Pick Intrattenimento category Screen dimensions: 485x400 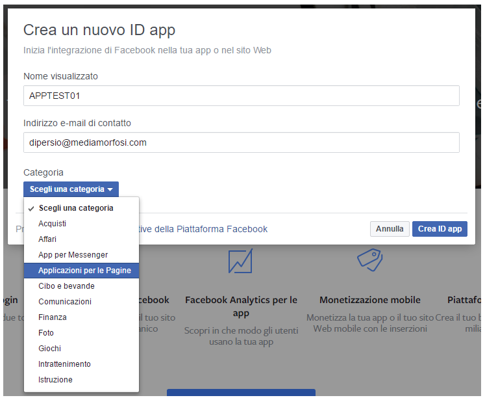click(x=81, y=364)
